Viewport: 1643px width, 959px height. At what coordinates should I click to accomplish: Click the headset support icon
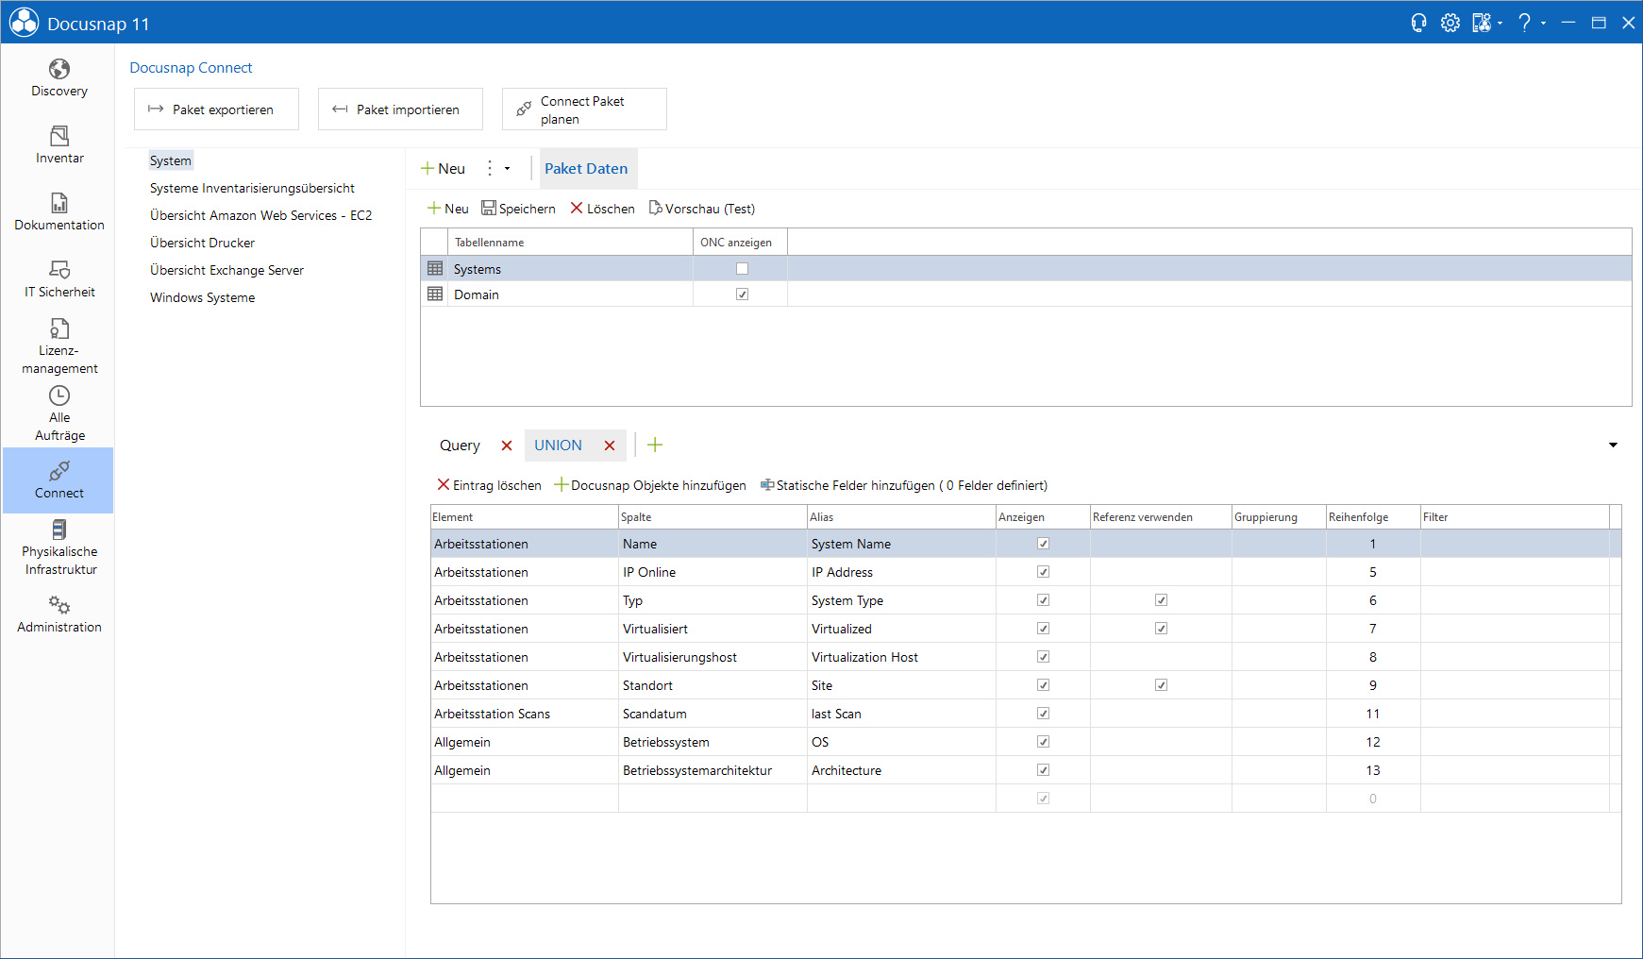click(1418, 23)
